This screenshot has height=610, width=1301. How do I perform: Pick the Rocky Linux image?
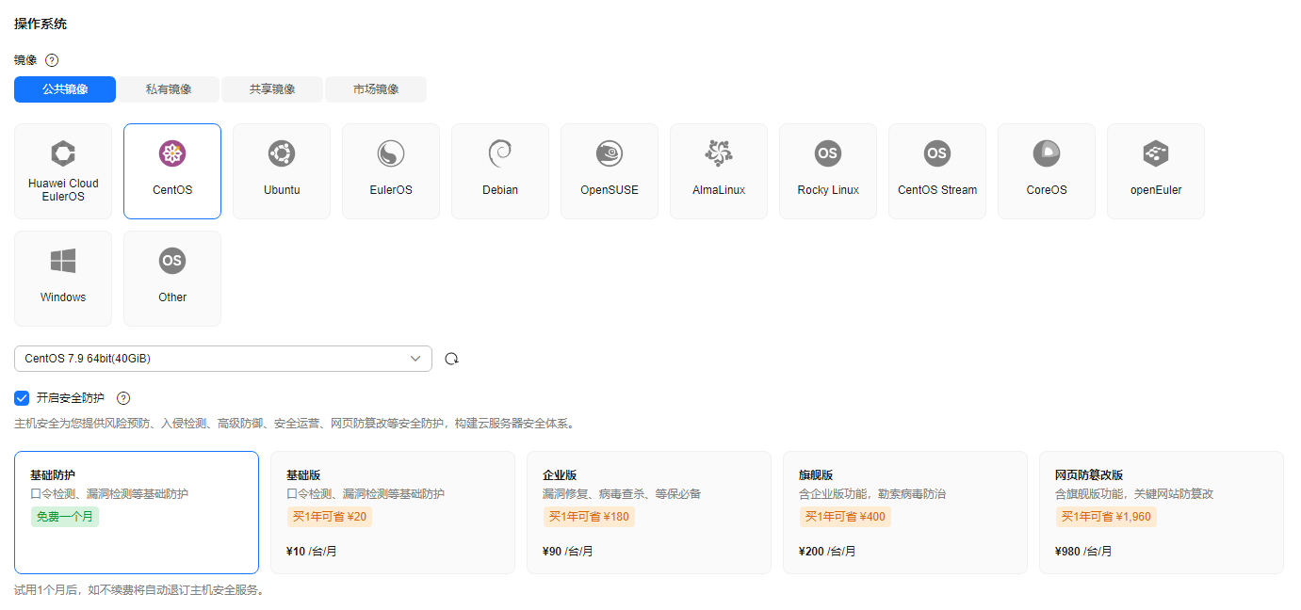pyautogui.click(x=828, y=171)
